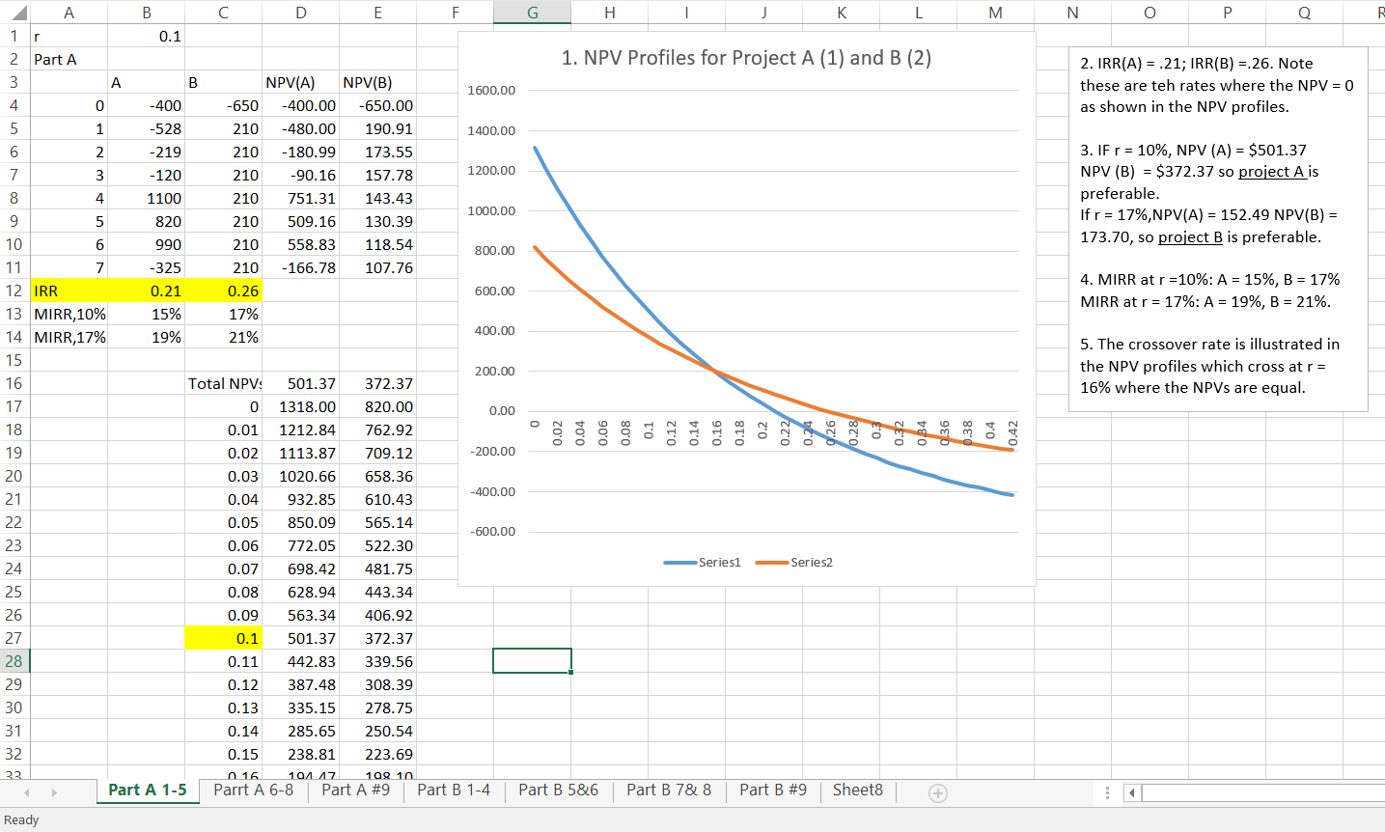
Task: Switch to the Parrt A 6-8 sheet tab
Action: pos(253,790)
